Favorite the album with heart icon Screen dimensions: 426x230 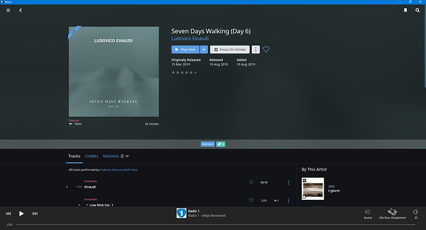(266, 49)
